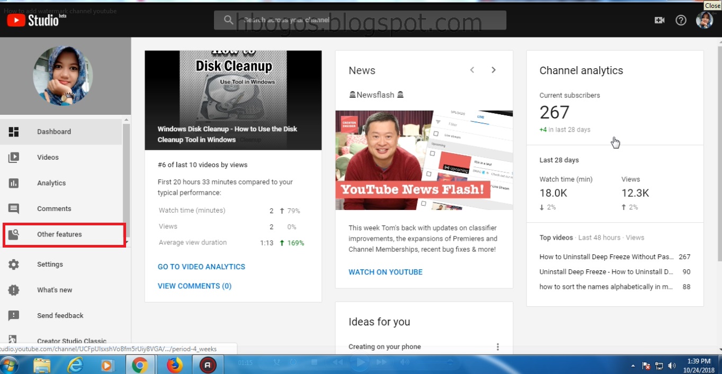Open Internet Explorer from the taskbar

(x=75, y=364)
